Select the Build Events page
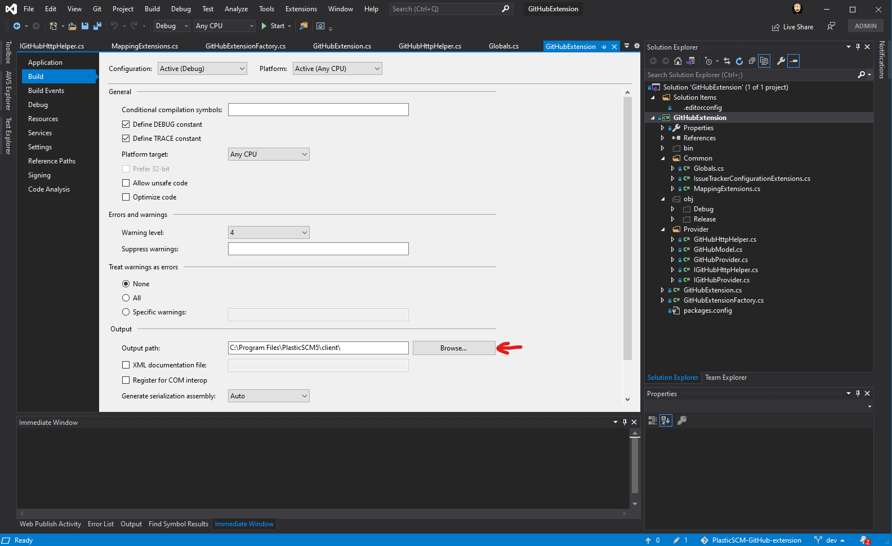Screen dimensions: 892x546 46,91
